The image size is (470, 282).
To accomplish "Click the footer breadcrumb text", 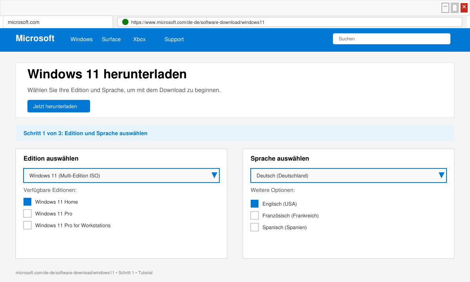I will click(84, 273).
